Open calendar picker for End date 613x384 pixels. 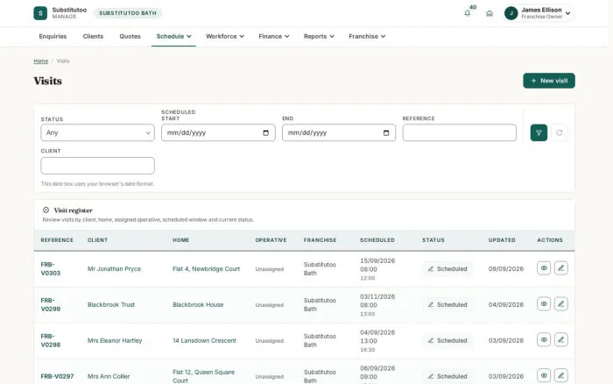click(x=386, y=132)
